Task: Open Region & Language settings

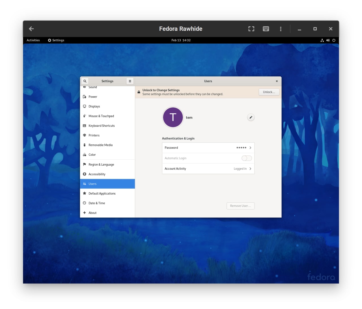Action: 107,165
